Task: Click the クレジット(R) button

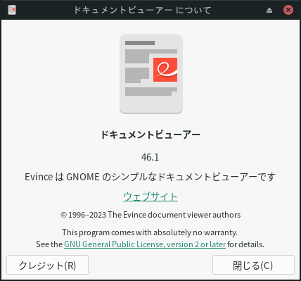Action: point(47,265)
